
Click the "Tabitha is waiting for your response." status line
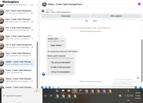coord(91,82)
